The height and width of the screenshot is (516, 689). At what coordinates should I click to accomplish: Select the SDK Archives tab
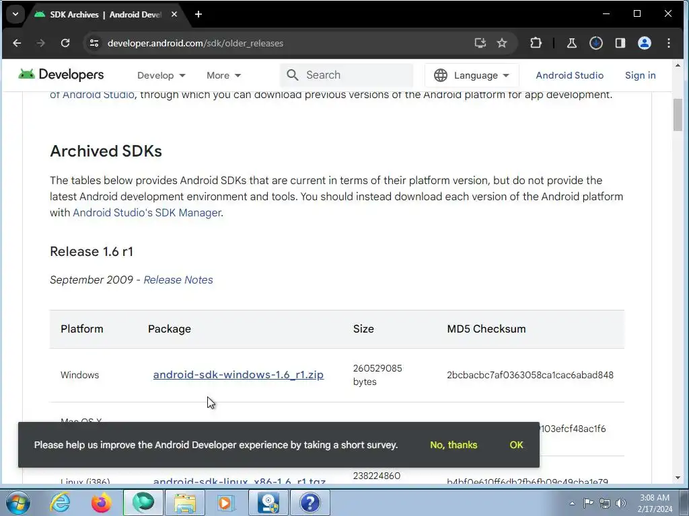104,15
